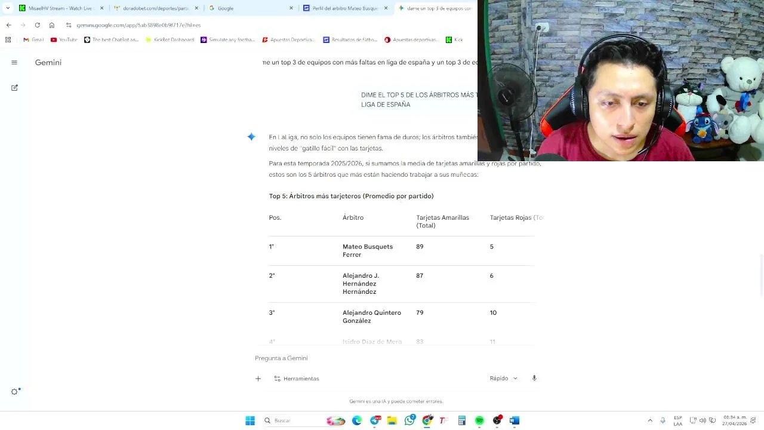764x430 pixels.
Task: Close the Google tab
Action: [x=292, y=8]
